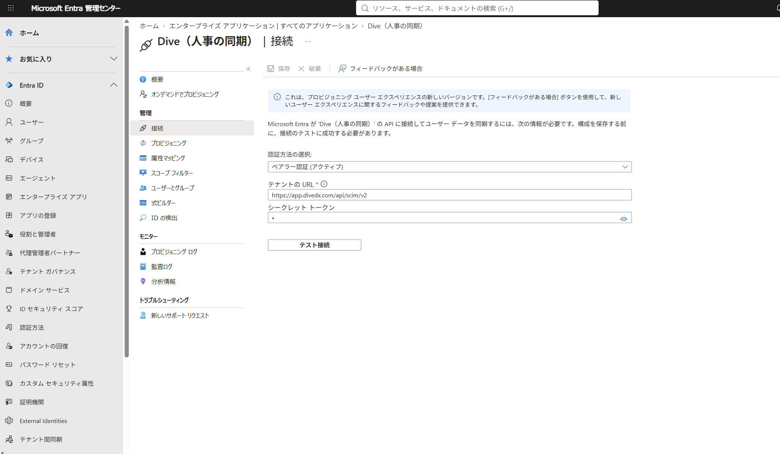Open Entra ID 概要 in the sidebar

26,104
